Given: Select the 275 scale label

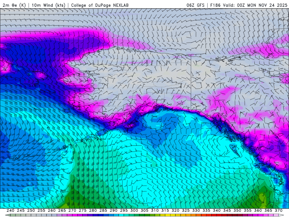Looking at the screenshot, I should (83, 210).
